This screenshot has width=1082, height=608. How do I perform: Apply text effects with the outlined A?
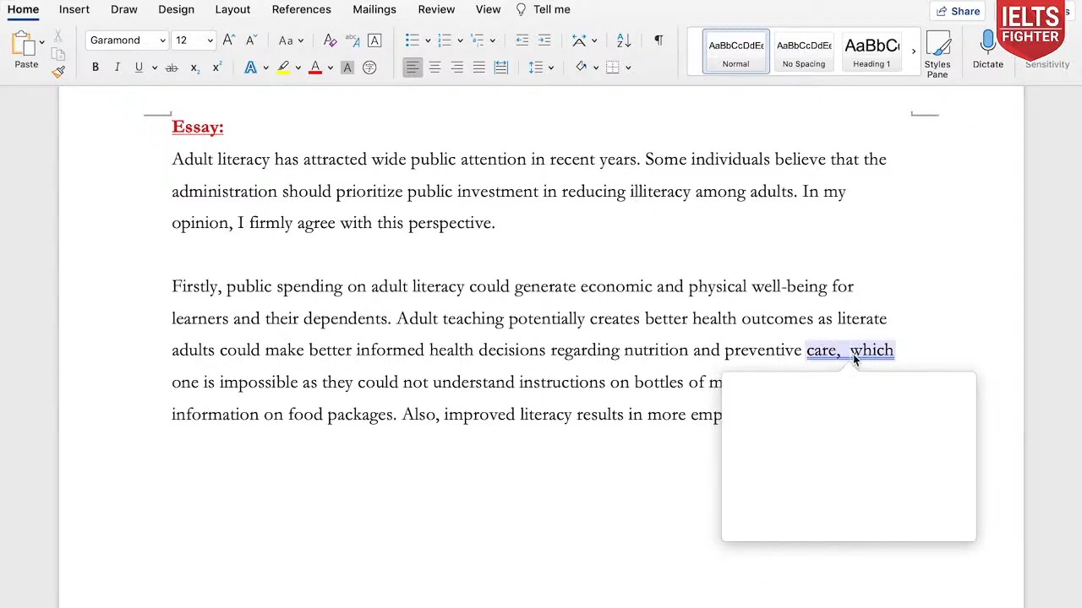[x=250, y=68]
